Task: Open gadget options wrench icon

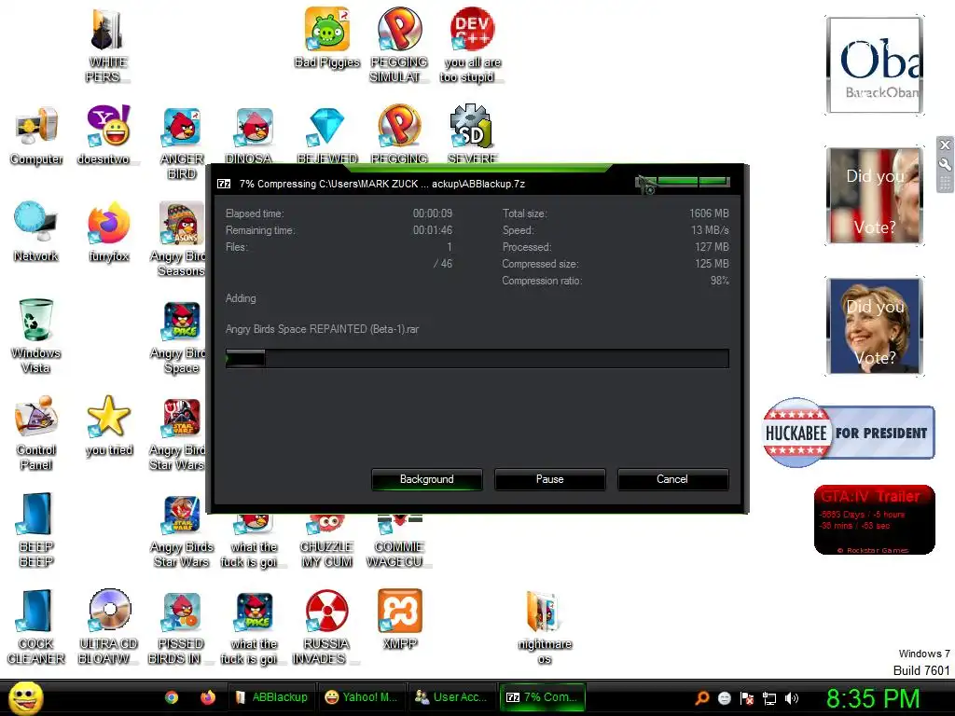Action: [x=945, y=164]
